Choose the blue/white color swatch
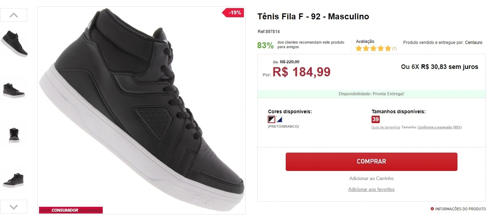This screenshot has width=493, height=217. point(279,119)
